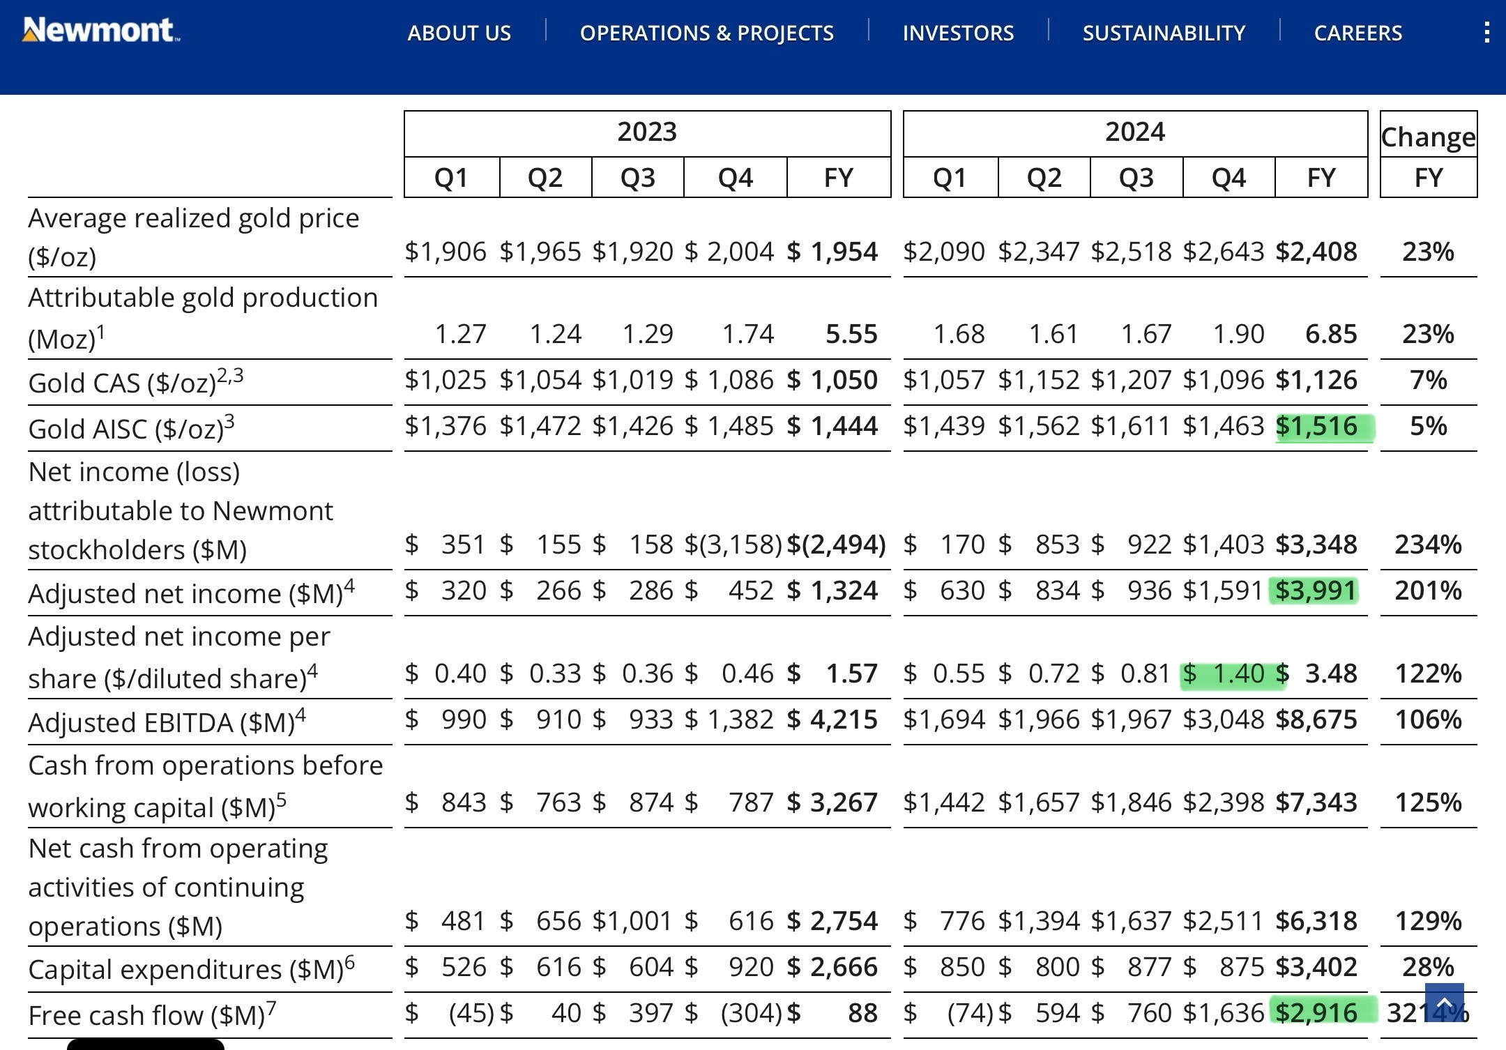Screen dimensions: 1506x1050
Task: Click the Adjusted net income ($M) row label
Action: (191, 592)
